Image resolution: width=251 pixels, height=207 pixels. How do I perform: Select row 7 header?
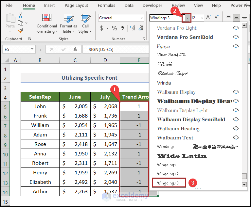[5, 126]
